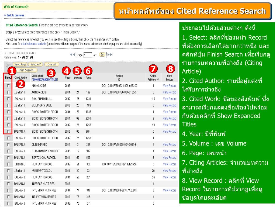Screen dimensions: 276x207
Task: Go to first page arrow icon
Action: (x=71, y=54)
